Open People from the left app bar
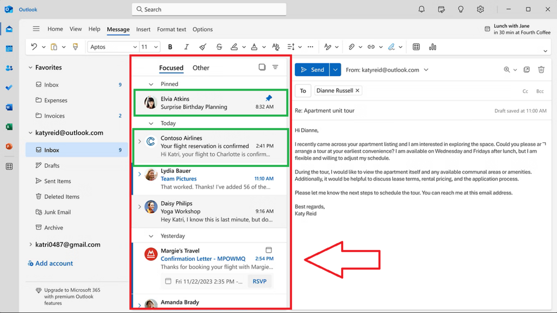 coord(9,68)
